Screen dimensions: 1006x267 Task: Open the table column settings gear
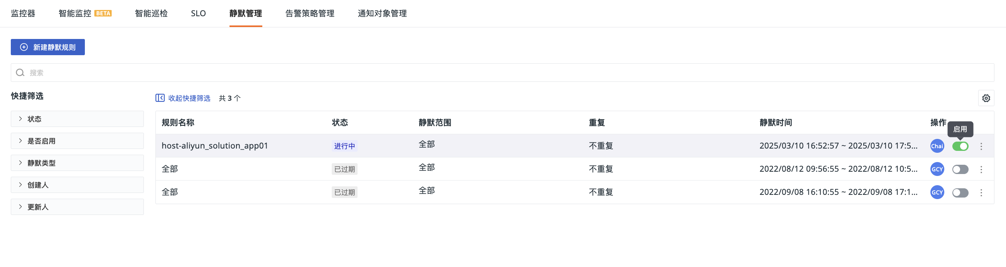[x=986, y=98]
